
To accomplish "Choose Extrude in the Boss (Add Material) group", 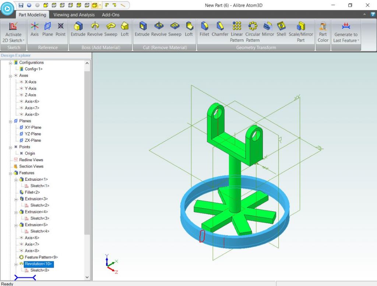I will 78,29.
